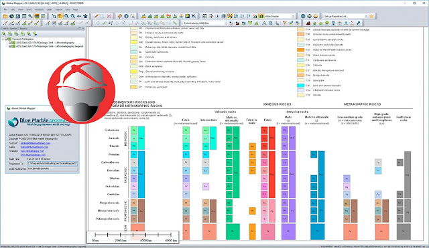Open the Analysis menu
This screenshot has height=248, width=429.
pos(39,9)
